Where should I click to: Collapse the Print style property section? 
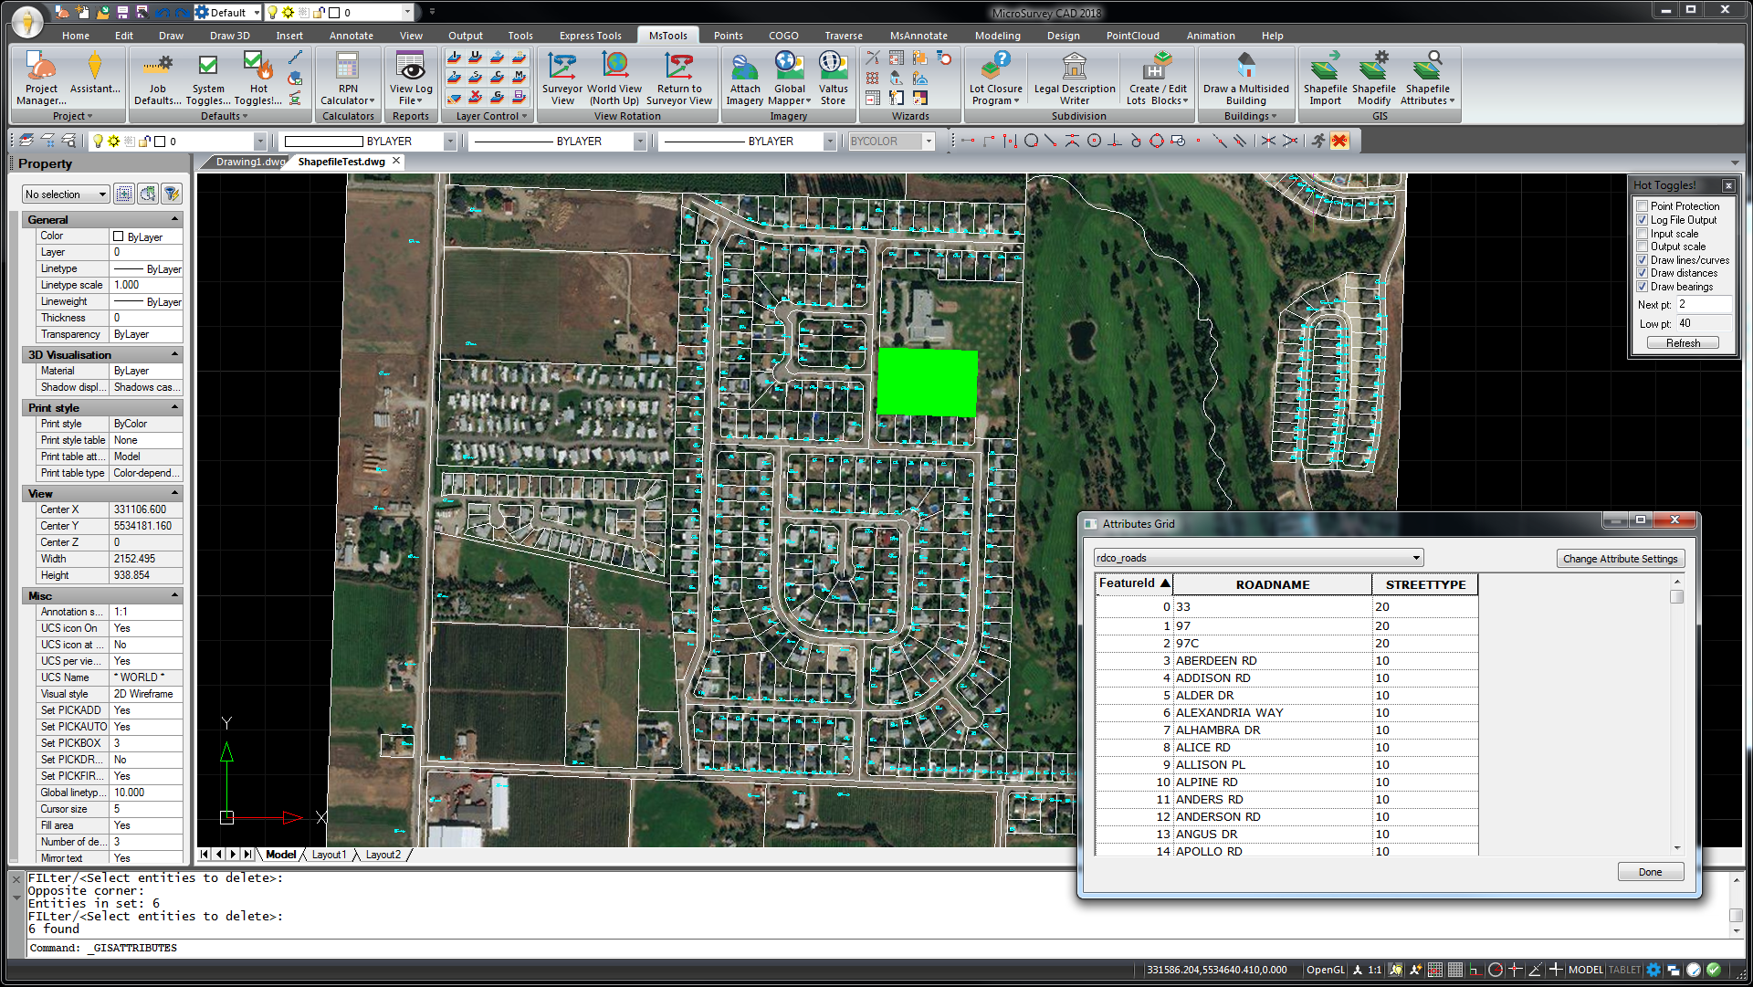coord(173,408)
